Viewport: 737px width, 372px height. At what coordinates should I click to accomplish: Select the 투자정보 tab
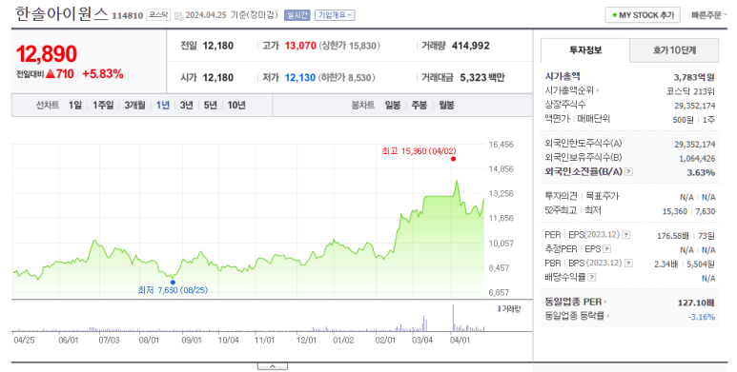point(585,50)
